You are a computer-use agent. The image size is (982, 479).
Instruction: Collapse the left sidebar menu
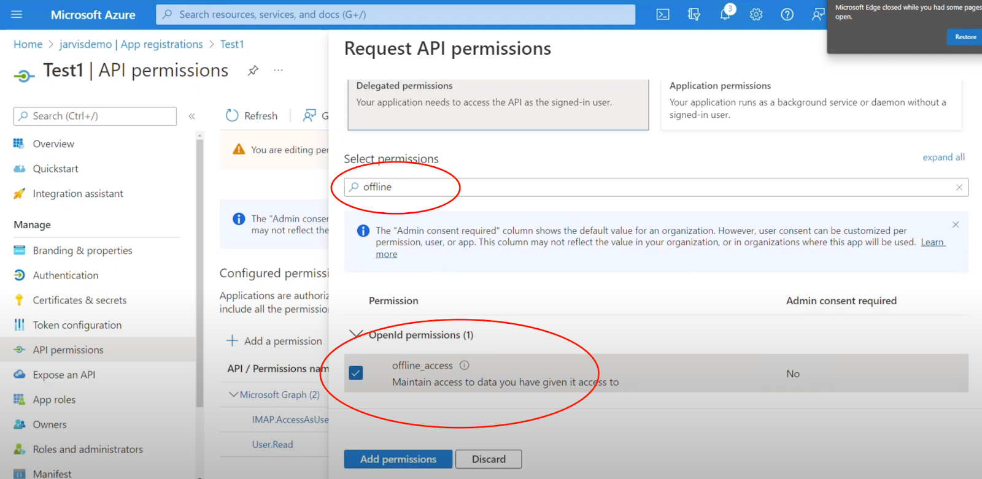click(191, 116)
